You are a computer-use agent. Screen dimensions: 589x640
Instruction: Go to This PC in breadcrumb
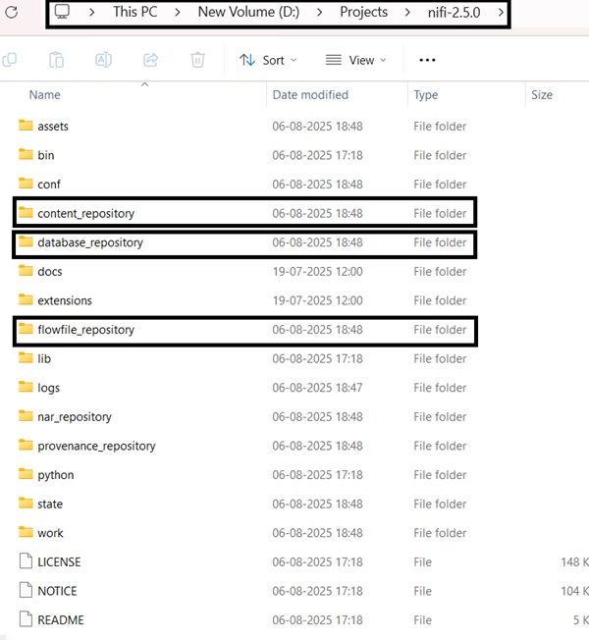click(x=135, y=12)
